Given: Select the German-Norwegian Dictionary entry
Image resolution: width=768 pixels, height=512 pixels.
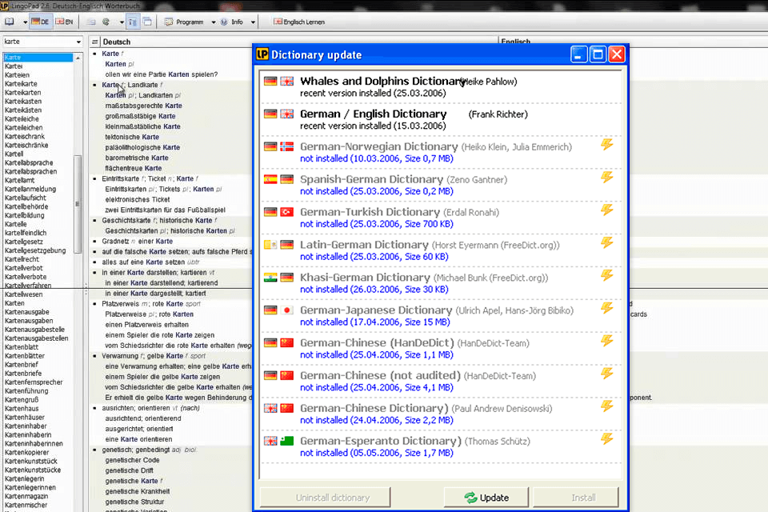Looking at the screenshot, I should tap(441, 152).
